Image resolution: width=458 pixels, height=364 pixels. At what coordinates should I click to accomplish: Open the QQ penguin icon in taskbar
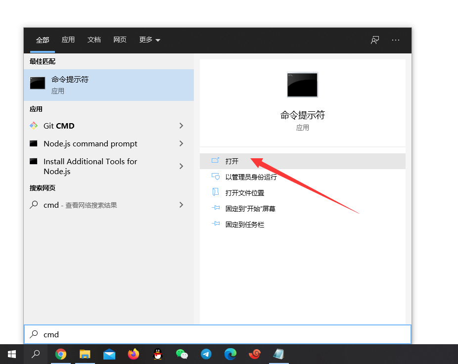[x=158, y=354]
